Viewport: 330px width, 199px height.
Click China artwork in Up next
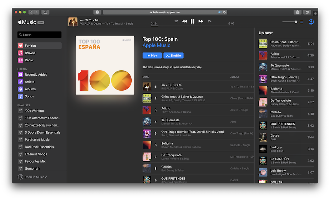263,44
